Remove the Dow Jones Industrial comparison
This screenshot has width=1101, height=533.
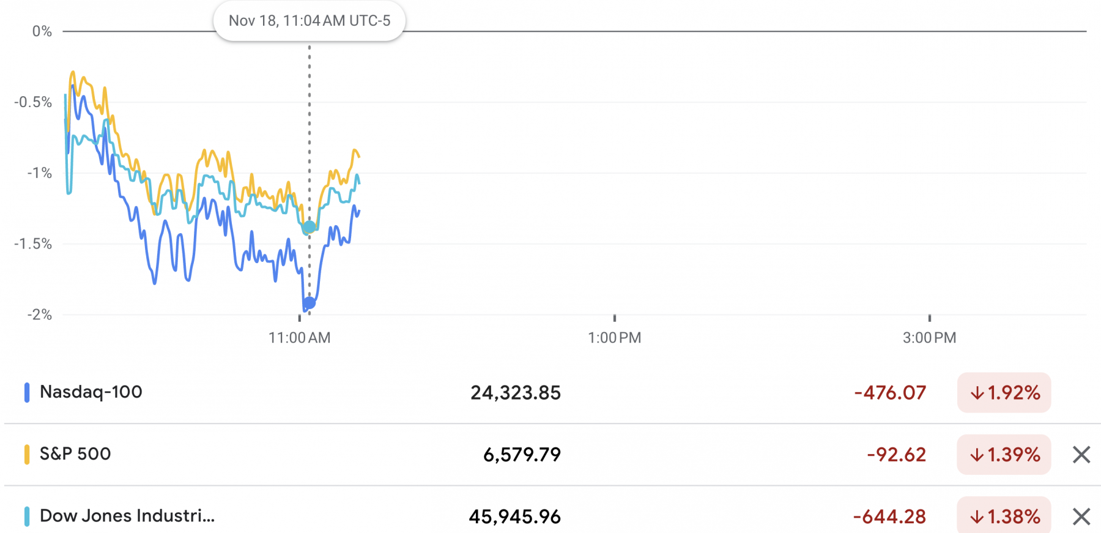coord(1081,516)
